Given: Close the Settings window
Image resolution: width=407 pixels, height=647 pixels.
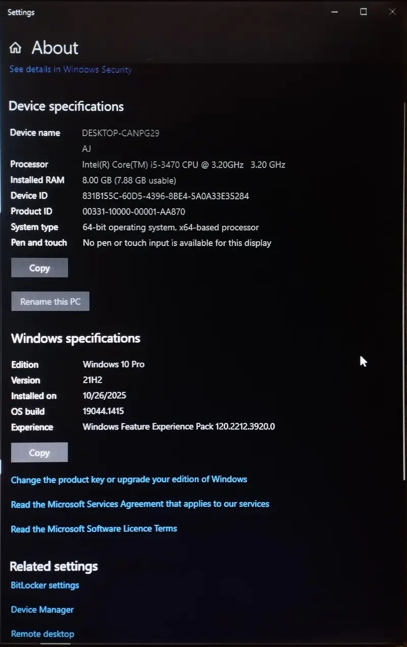Looking at the screenshot, I should point(392,12).
